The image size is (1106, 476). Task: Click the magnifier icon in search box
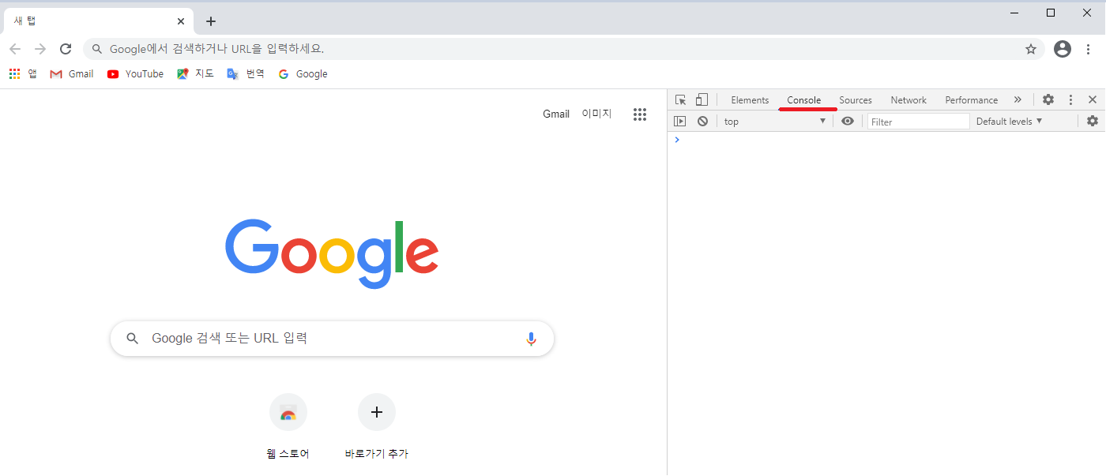[134, 339]
